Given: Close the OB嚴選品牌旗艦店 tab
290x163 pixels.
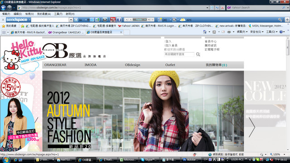Looking at the screenshot, I should [x=121, y=32].
